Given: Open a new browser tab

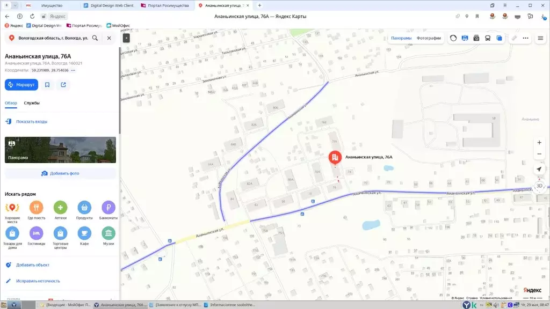Looking at the screenshot, I should pyautogui.click(x=259, y=5).
